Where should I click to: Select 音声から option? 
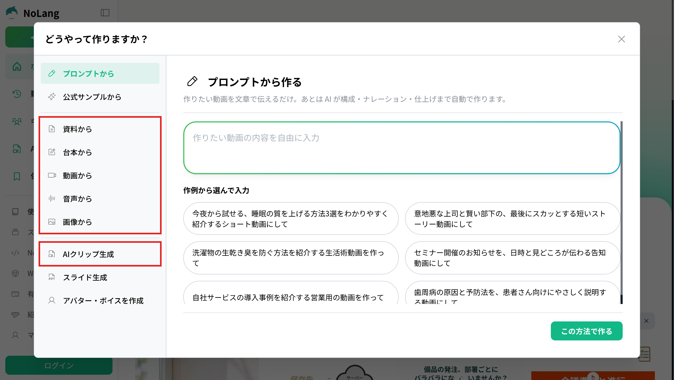click(100, 199)
